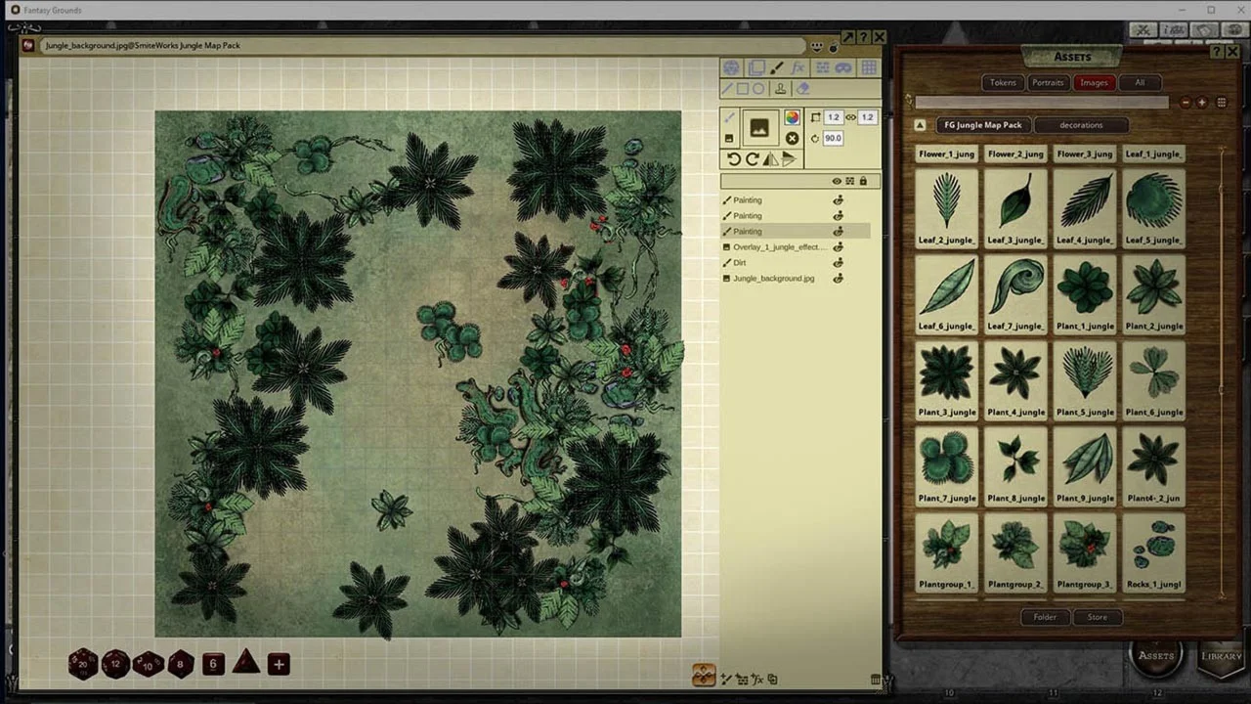Toggle visibility of Dirt layer
The width and height of the screenshot is (1251, 704).
tap(838, 263)
